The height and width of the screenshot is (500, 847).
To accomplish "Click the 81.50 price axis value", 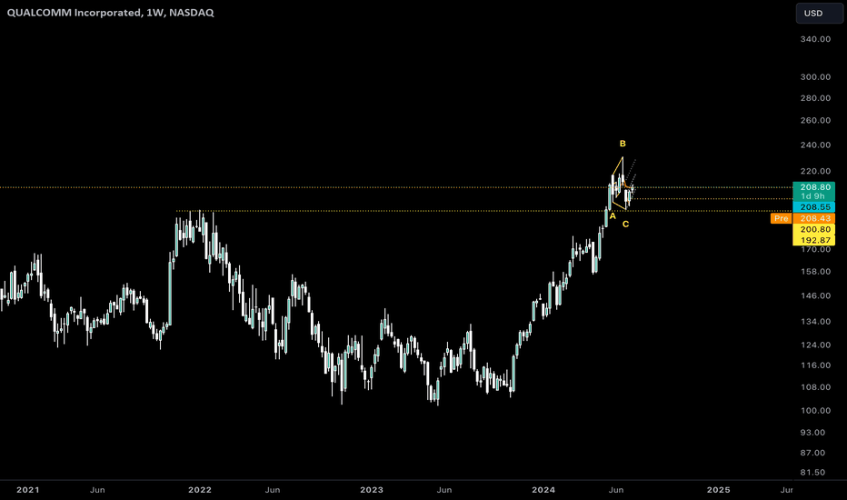I will pyautogui.click(x=813, y=472).
